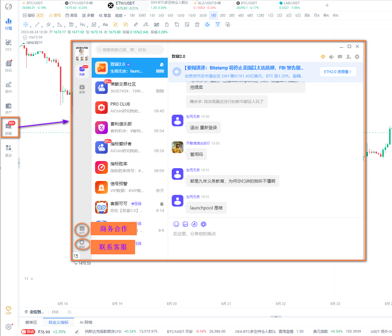Toggle the muted bell on 致富2.0 chat

tap(162, 65)
